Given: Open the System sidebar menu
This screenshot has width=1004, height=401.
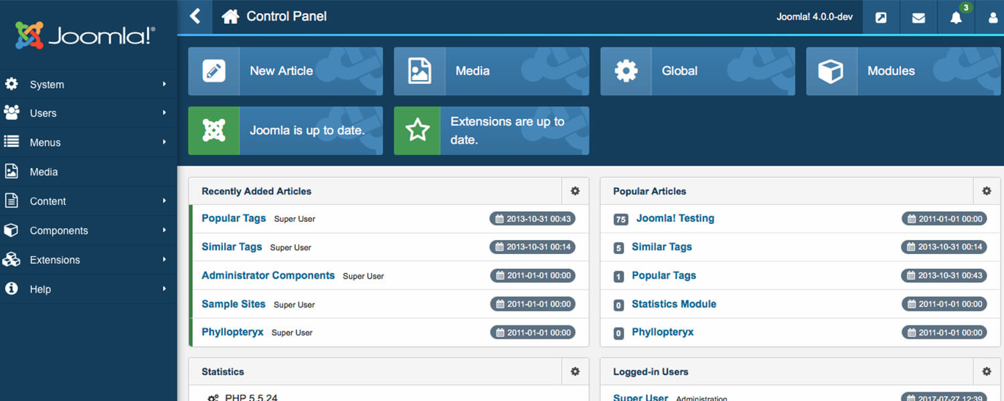Looking at the screenshot, I should tap(88, 84).
